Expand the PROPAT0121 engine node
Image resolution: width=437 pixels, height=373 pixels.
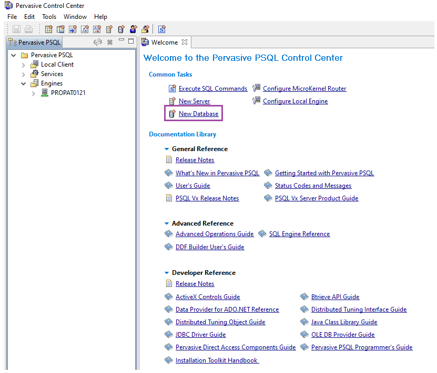pyautogui.click(x=34, y=93)
